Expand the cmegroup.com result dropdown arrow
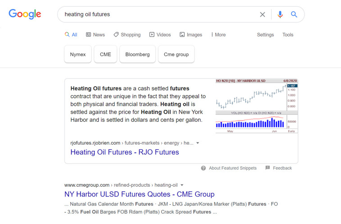Screen dimensions: 341x224 click(182, 185)
